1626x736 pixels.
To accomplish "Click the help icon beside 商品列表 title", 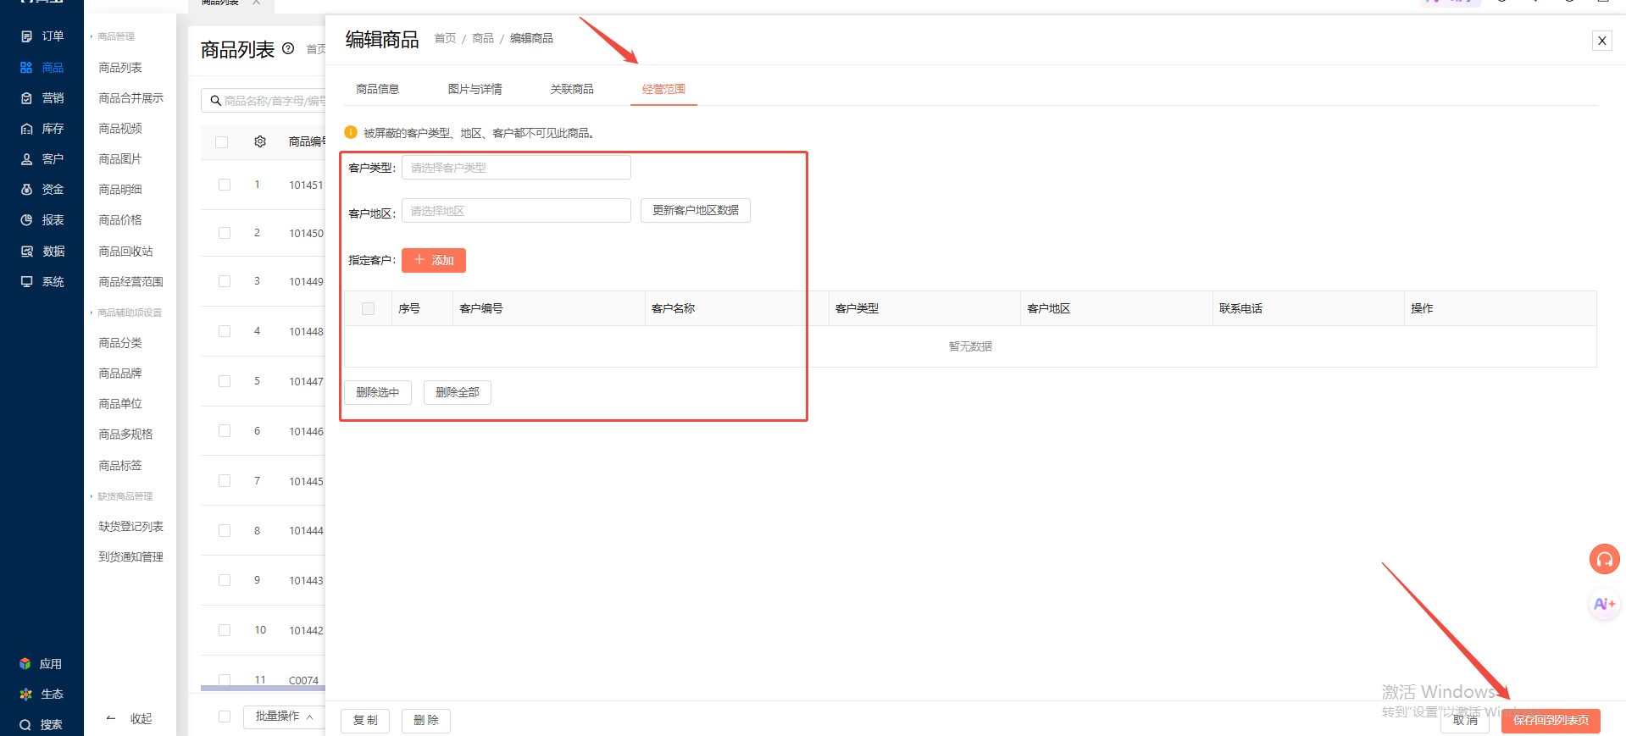I will (288, 48).
